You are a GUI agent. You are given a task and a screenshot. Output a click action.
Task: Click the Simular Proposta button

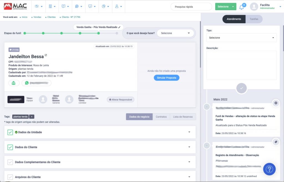click(x=166, y=78)
